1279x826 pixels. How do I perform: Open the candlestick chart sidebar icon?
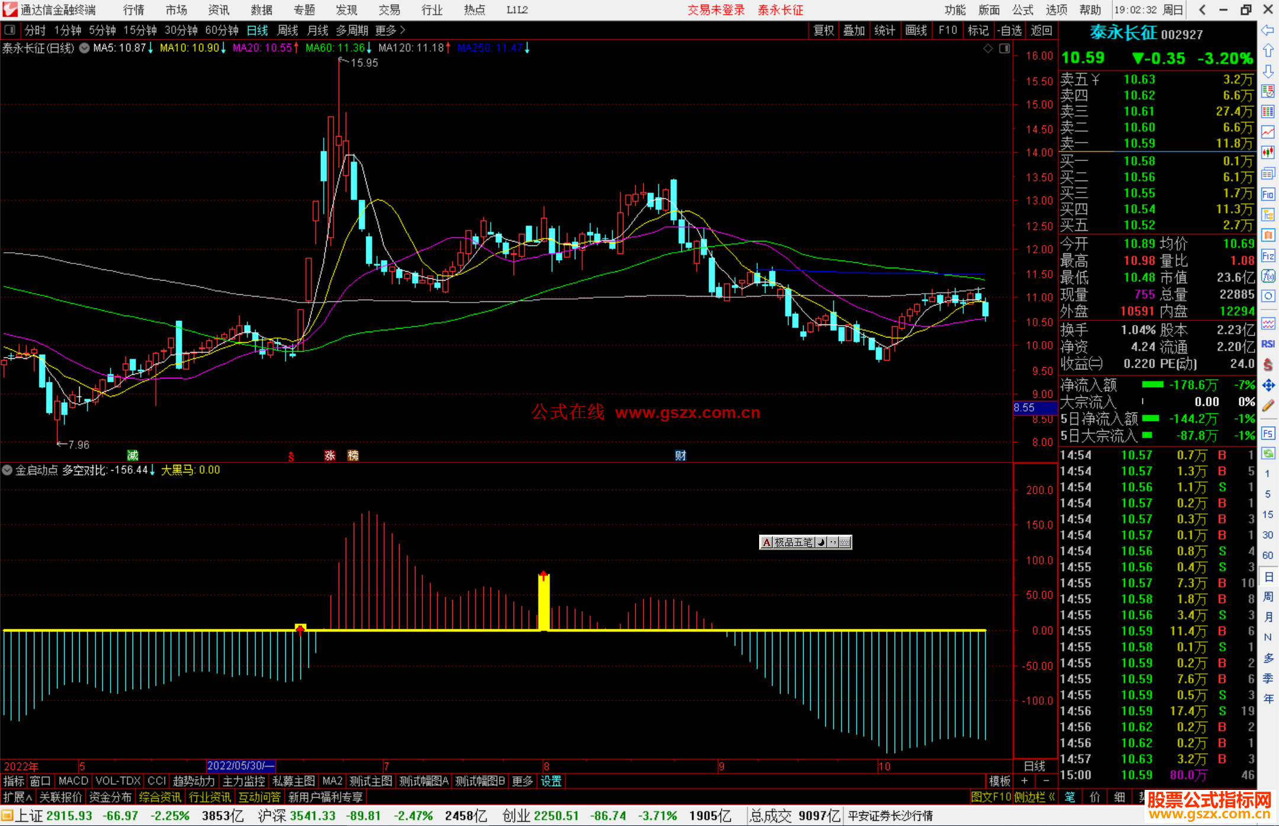(x=1268, y=153)
